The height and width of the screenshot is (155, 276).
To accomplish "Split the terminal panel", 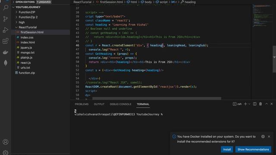I will click(255, 104).
